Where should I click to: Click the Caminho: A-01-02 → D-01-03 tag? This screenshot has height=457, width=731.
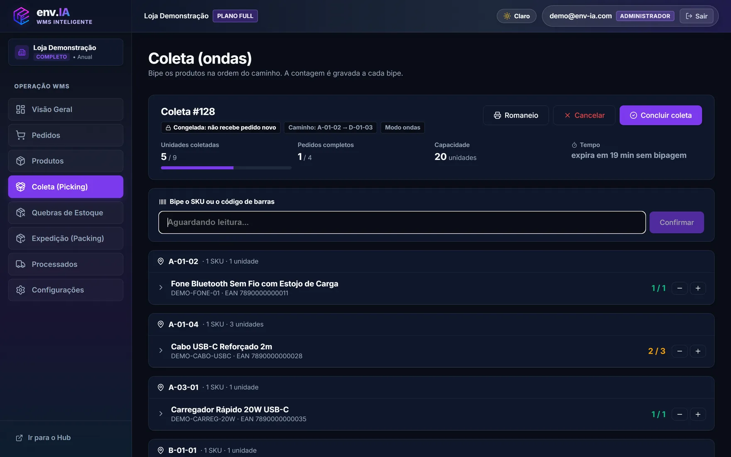(x=330, y=128)
